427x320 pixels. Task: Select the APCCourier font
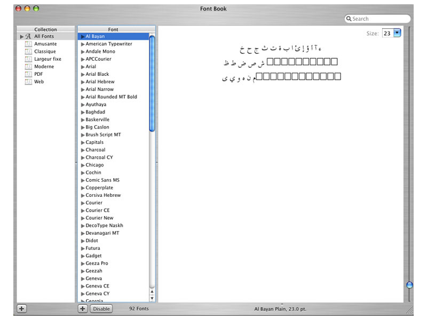point(98,59)
